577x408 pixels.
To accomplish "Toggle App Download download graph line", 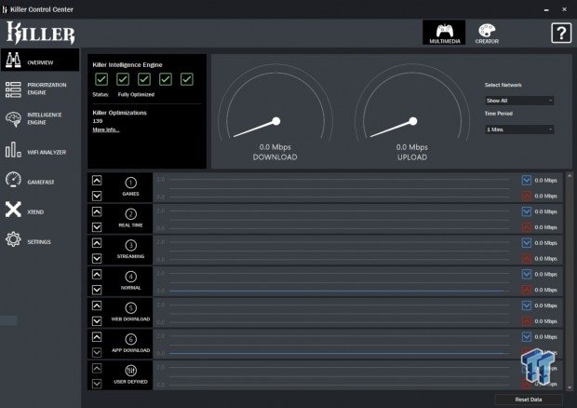I will pyautogui.click(x=527, y=336).
